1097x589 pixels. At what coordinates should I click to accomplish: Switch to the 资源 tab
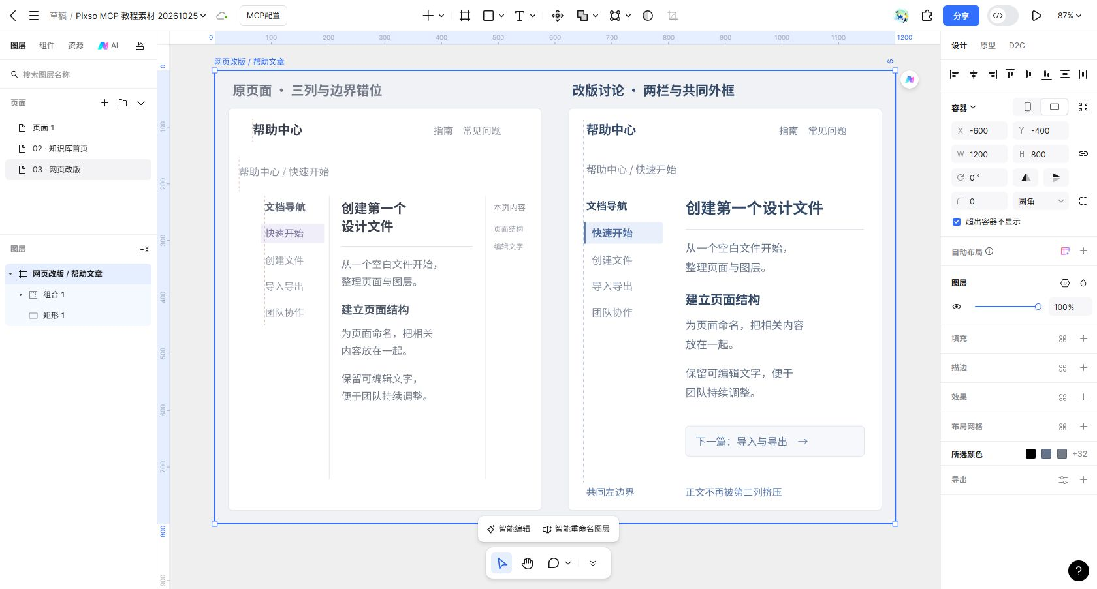(x=76, y=46)
